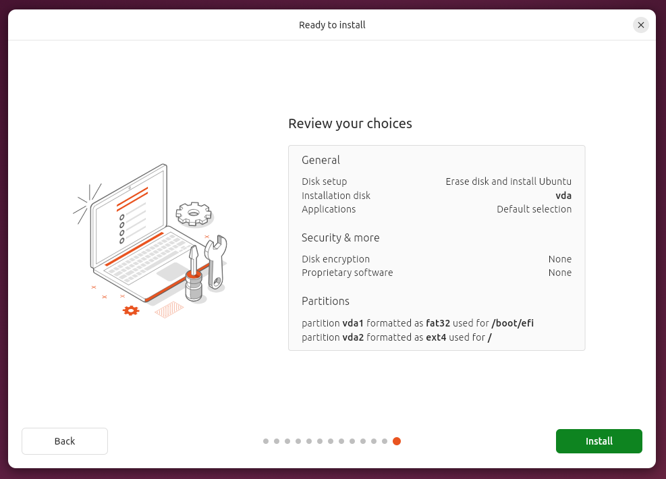Click the grey gear icon in illustration
Image resolution: width=666 pixels, height=479 pixels.
[194, 214]
